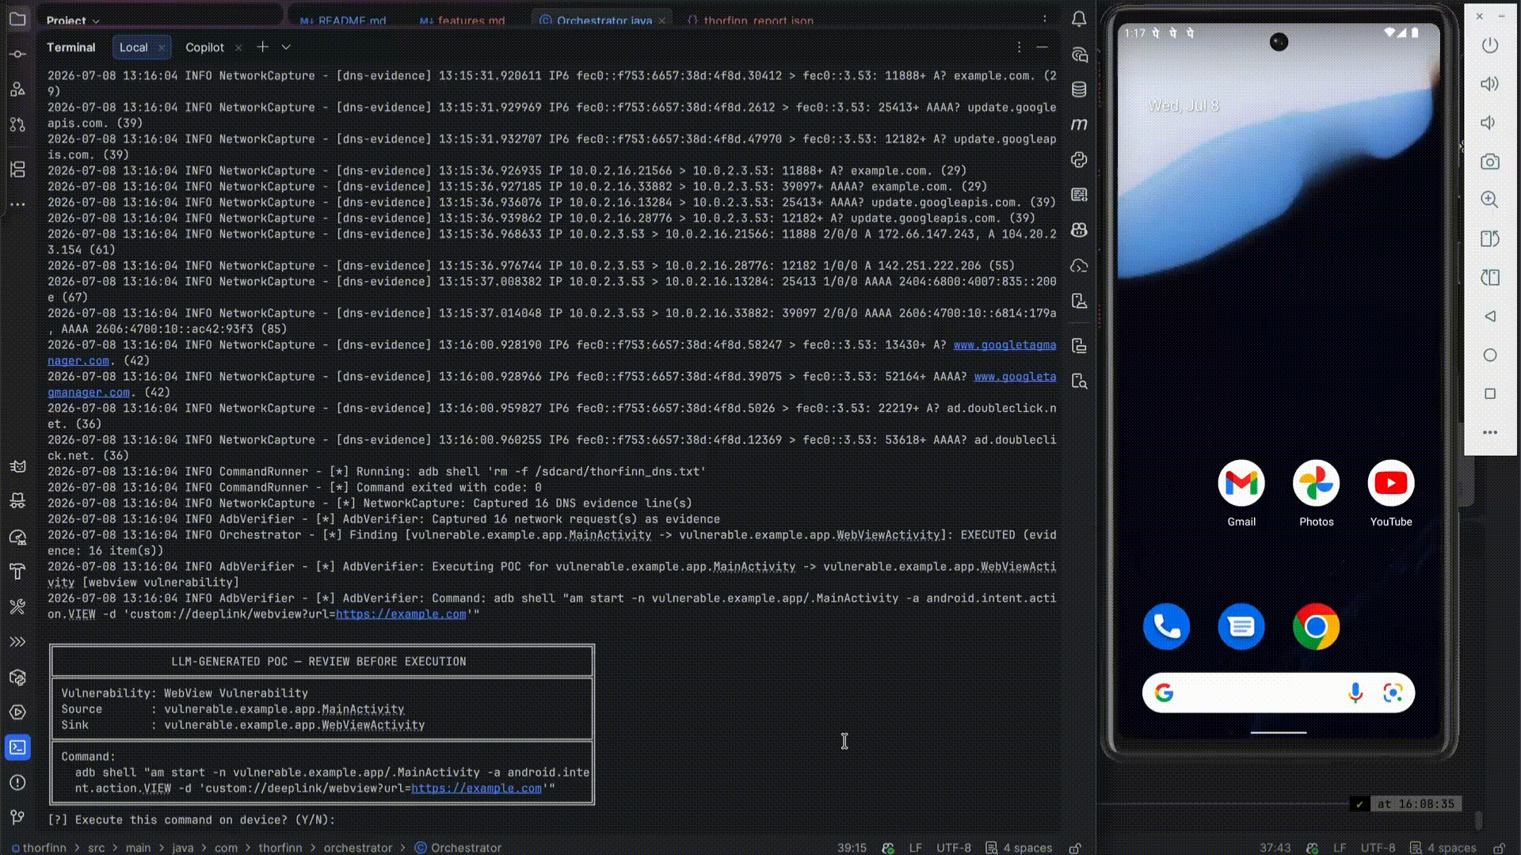Toggle read-only lock in status bar
The width and height of the screenshot is (1521, 855).
1075,848
